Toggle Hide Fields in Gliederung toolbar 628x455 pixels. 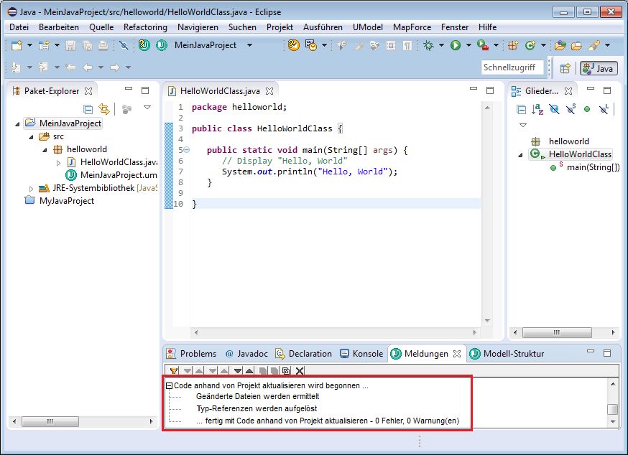553,109
